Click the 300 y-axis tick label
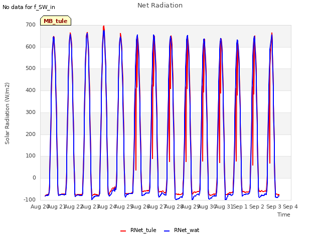The image size is (321, 240). point(31,112)
